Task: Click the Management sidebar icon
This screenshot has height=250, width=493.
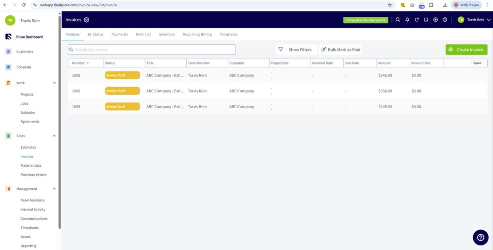Action: click(x=9, y=189)
